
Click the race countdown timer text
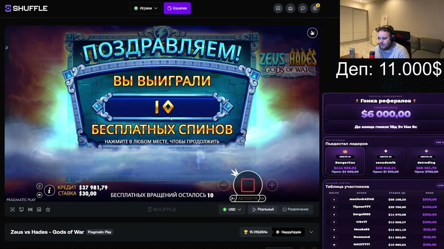coord(386,127)
